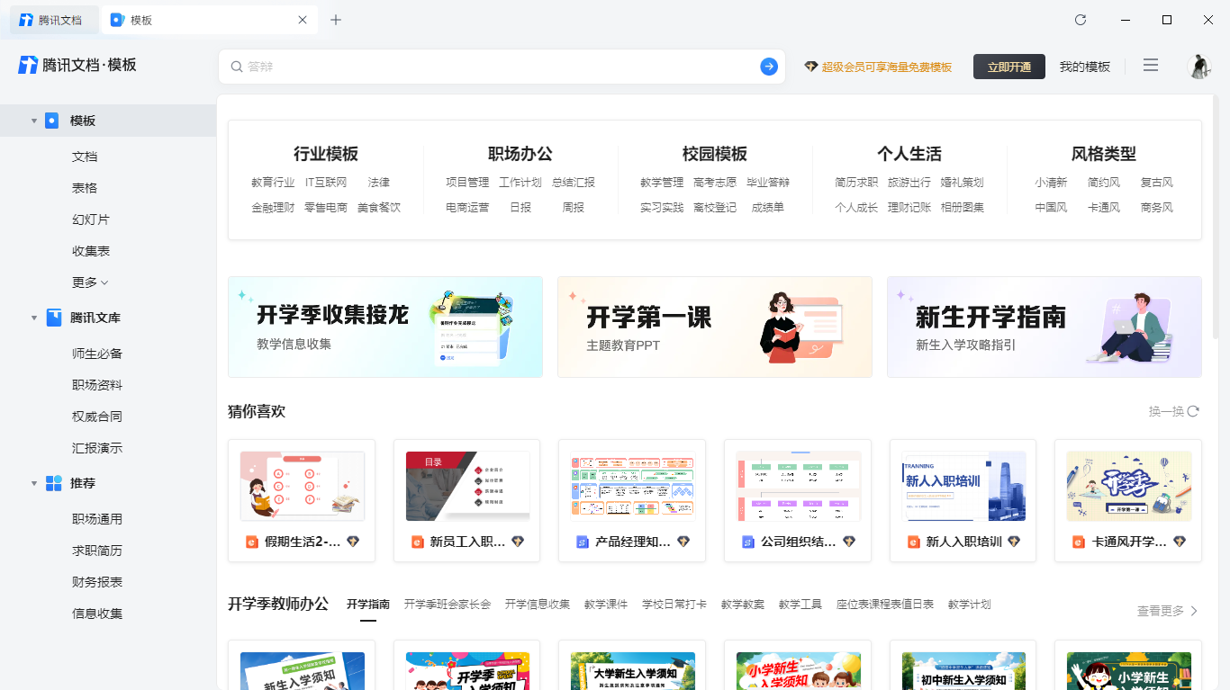The image size is (1230, 690).
Task: Click the blue sheet icon on 公司组织结... card
Action: click(x=746, y=542)
